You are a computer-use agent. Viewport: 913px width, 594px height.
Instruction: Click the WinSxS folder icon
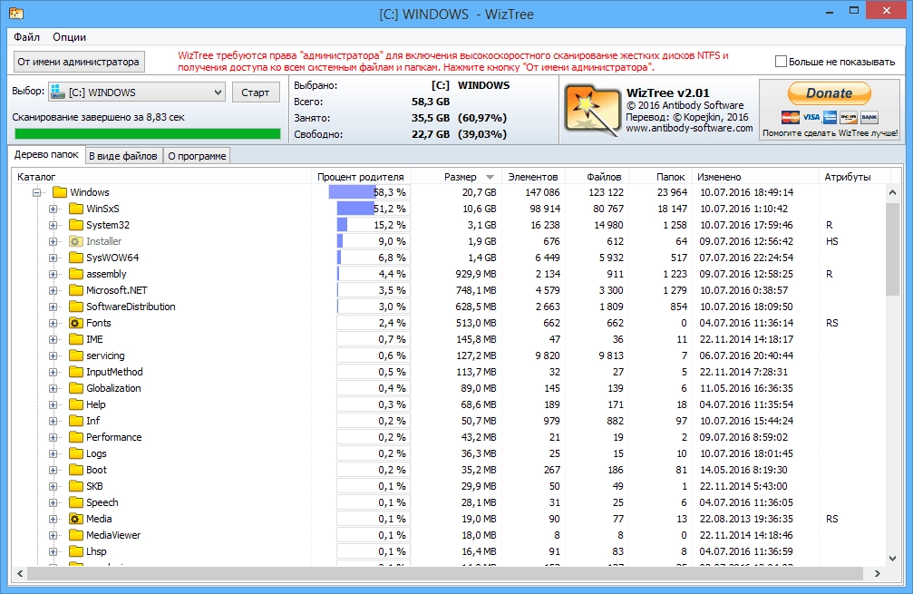click(x=76, y=209)
